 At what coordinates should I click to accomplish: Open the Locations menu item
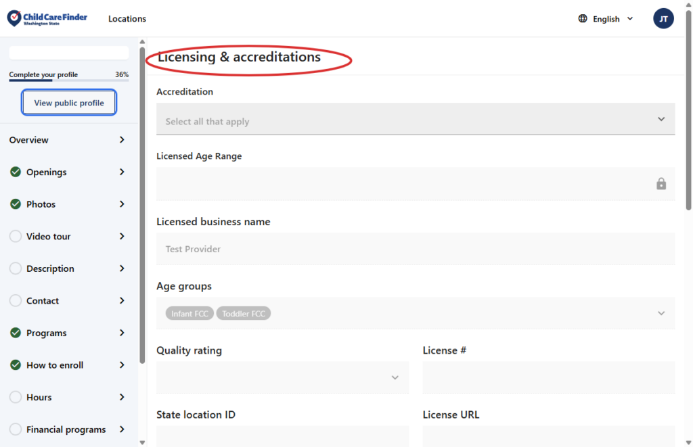click(x=127, y=19)
